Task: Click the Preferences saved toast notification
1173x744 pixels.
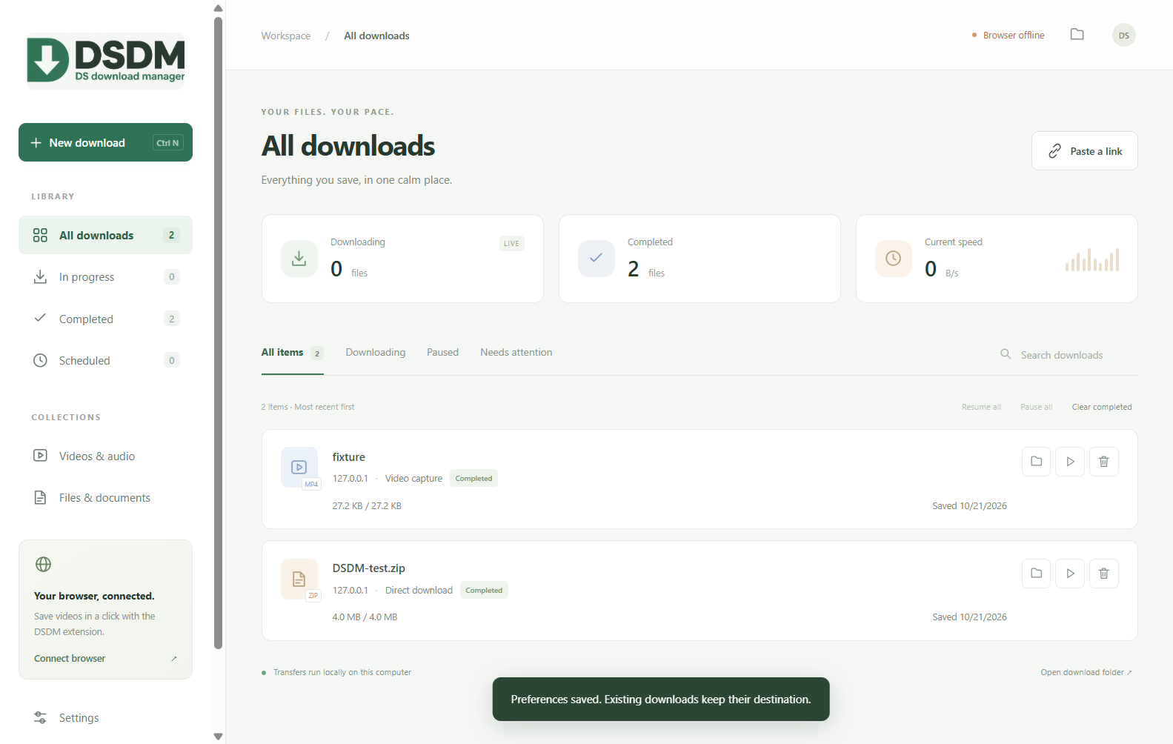Action: 661,699
